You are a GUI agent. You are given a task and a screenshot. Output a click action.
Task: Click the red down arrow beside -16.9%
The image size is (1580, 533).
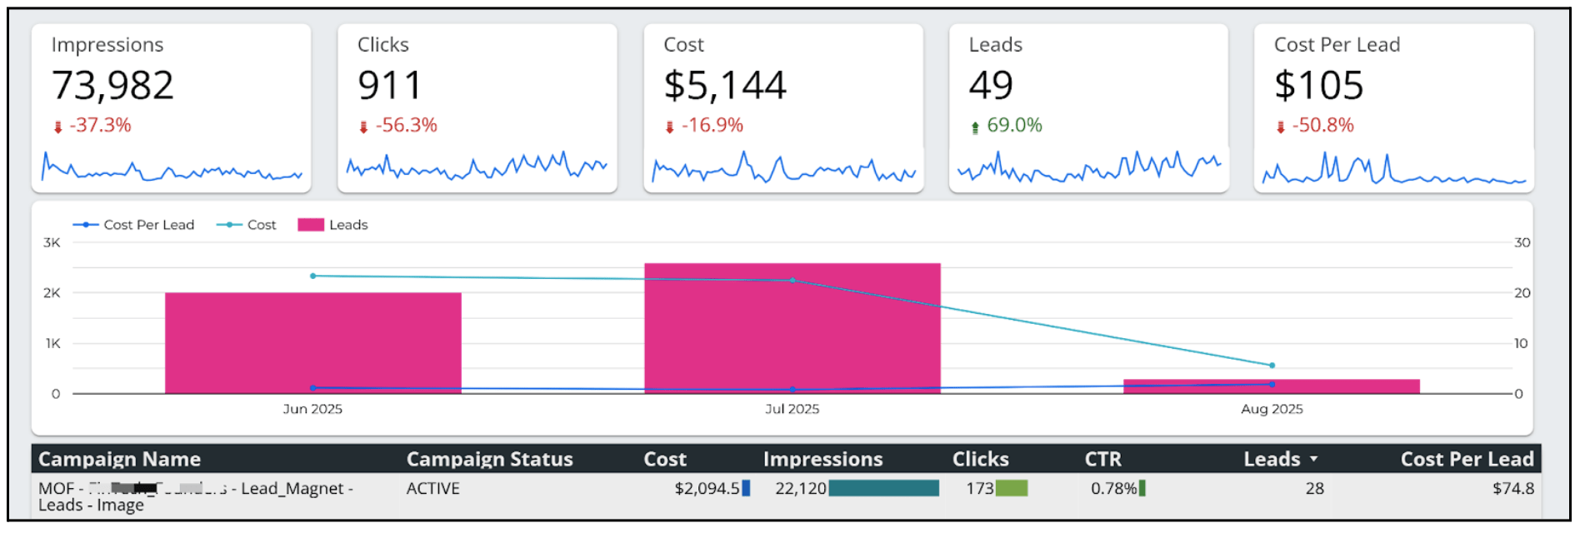(x=669, y=127)
